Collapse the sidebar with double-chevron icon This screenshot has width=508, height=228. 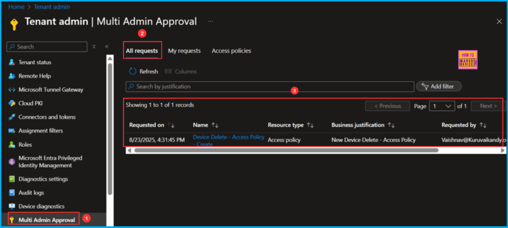[107, 46]
